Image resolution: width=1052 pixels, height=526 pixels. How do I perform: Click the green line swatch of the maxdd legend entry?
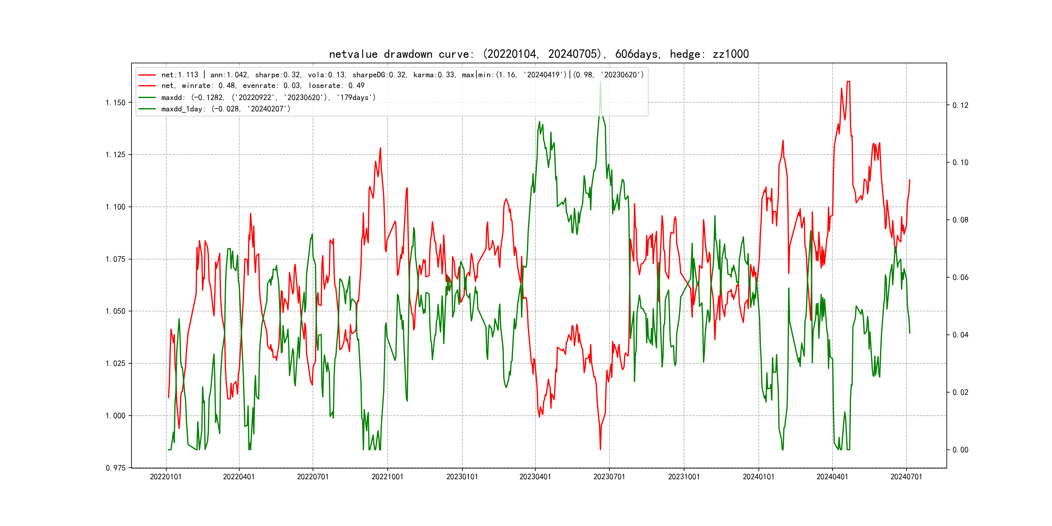click(x=147, y=98)
